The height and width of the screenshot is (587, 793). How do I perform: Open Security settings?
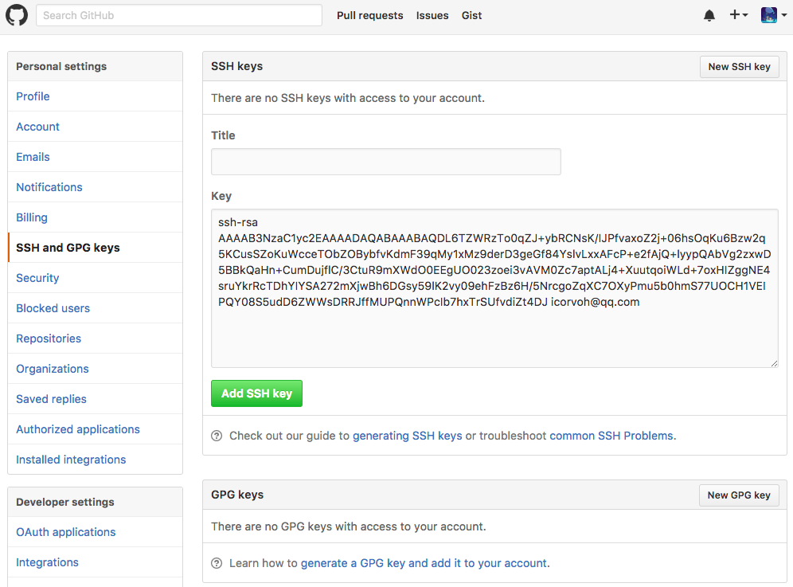pyautogui.click(x=95, y=278)
